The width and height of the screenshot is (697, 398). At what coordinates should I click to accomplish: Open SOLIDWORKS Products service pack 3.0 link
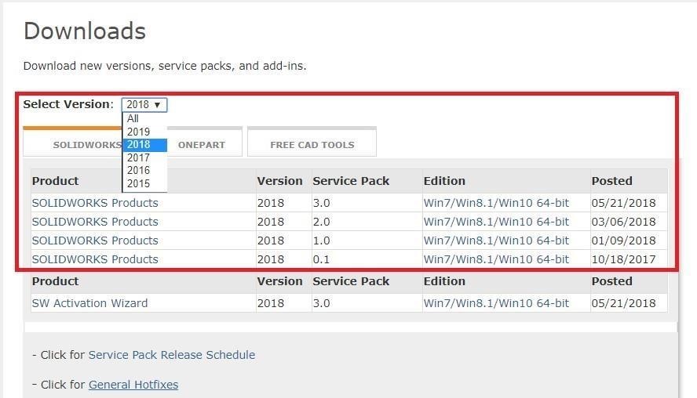click(95, 203)
